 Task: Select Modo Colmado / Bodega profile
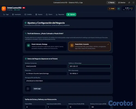[46, 46]
